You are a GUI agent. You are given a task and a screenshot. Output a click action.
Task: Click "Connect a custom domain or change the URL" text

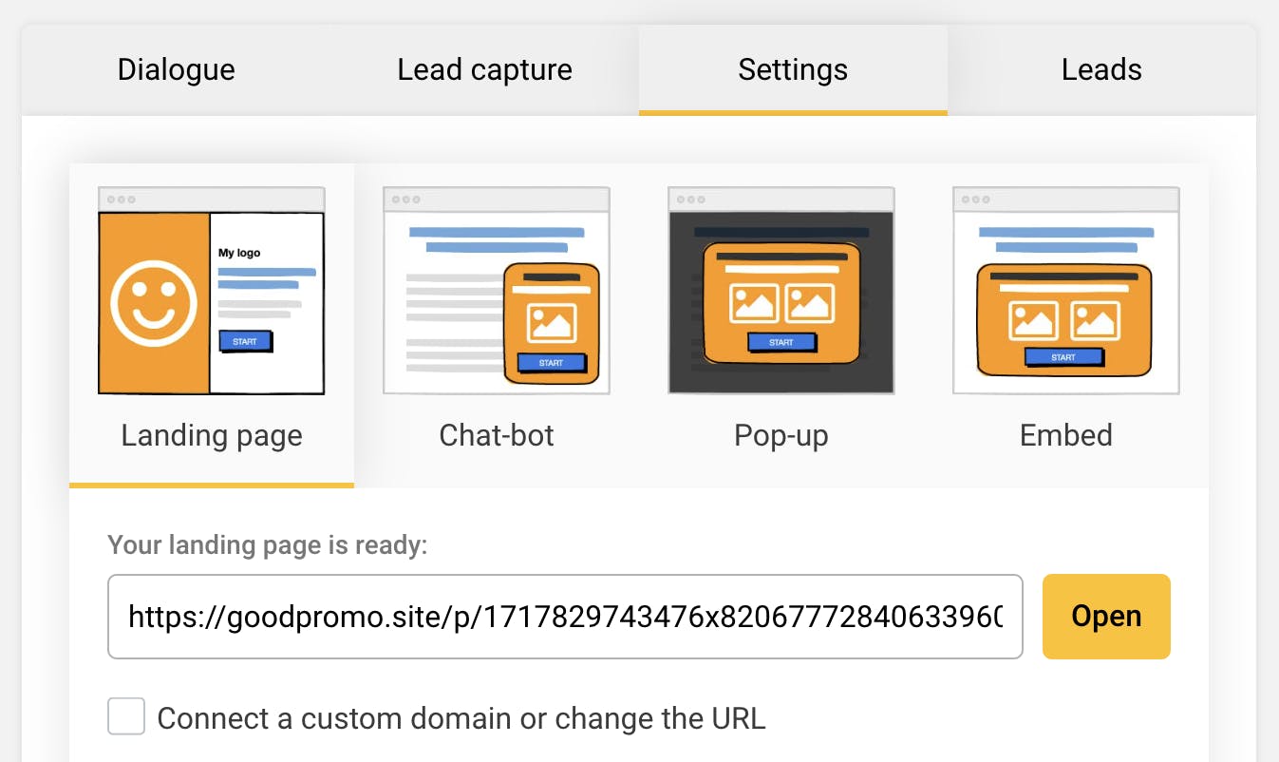461,718
